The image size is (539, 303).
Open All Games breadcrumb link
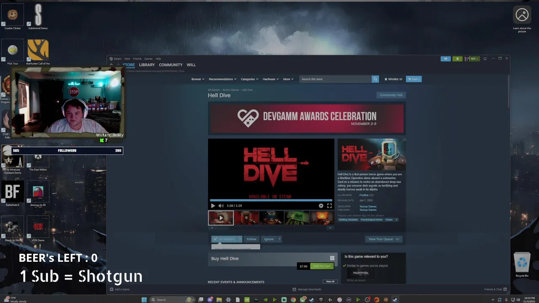click(x=213, y=90)
